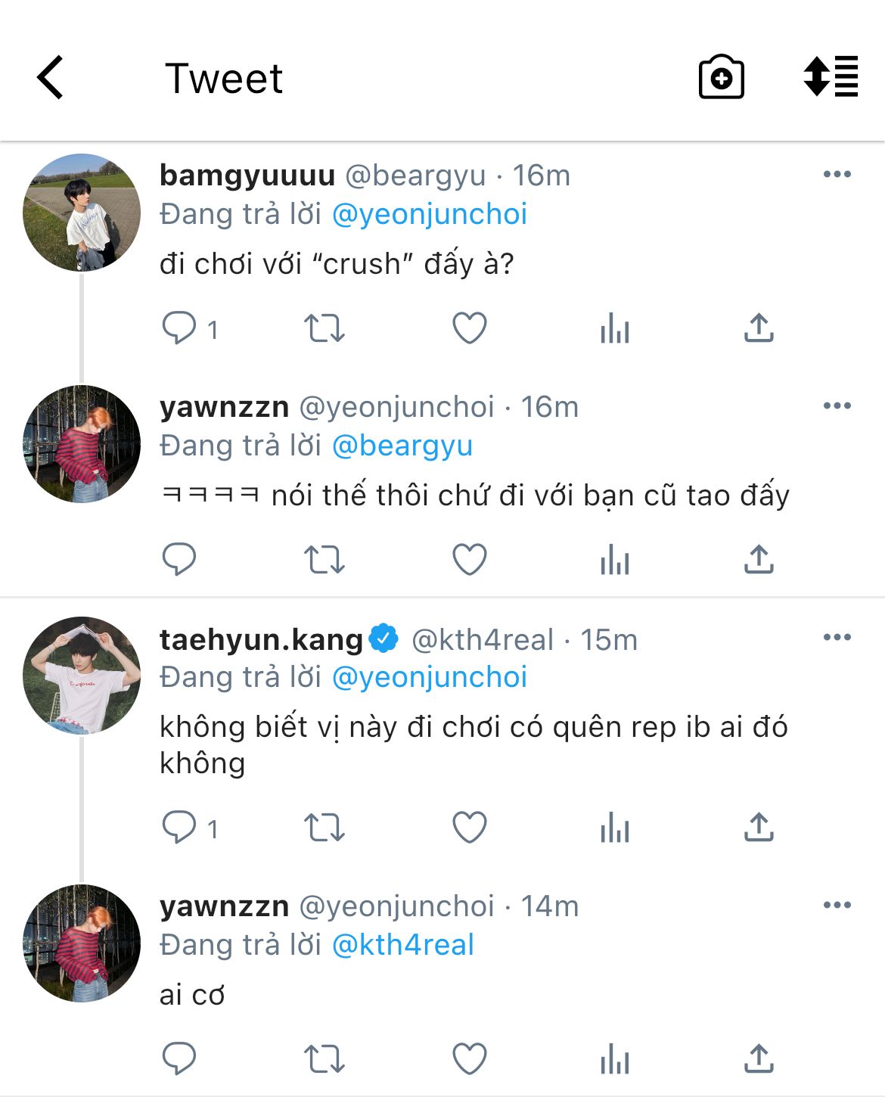Open more options on "ai cơ" reply
Screen dimensions: 885x1097
837,906
